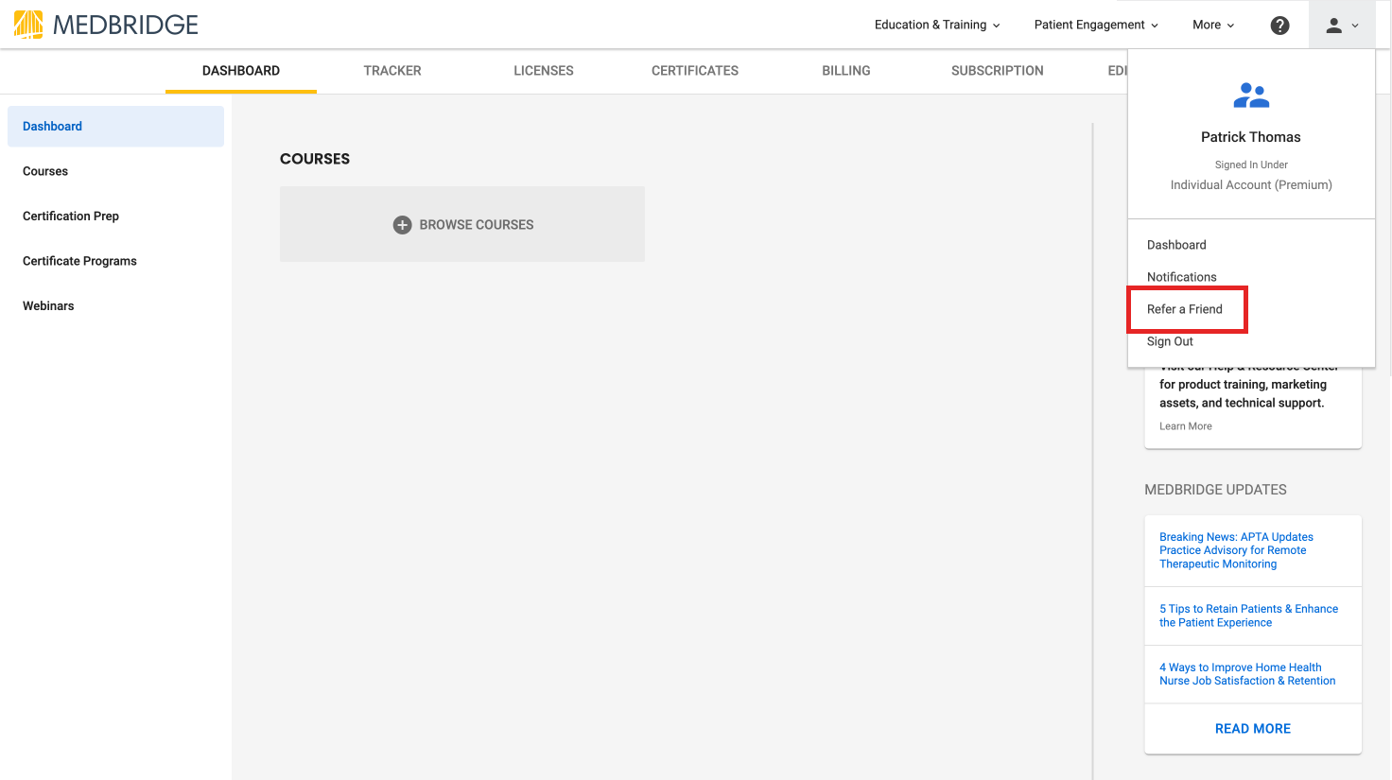This screenshot has width=1392, height=780.
Task: Go to the Billing tab
Action: coord(846,71)
